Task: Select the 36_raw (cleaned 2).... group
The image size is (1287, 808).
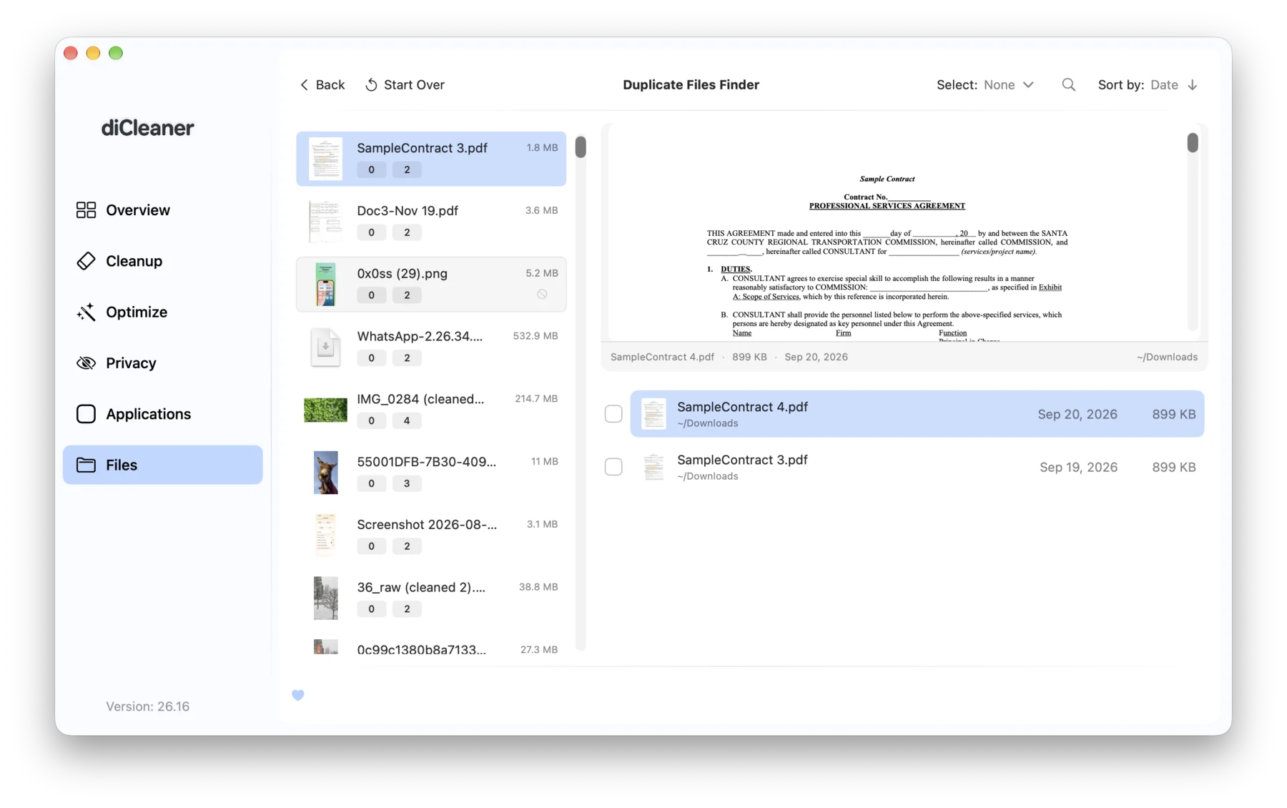Action: 431,598
